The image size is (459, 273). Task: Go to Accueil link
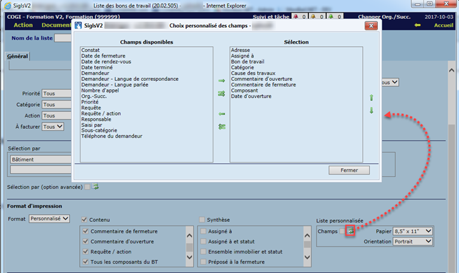[x=443, y=25]
